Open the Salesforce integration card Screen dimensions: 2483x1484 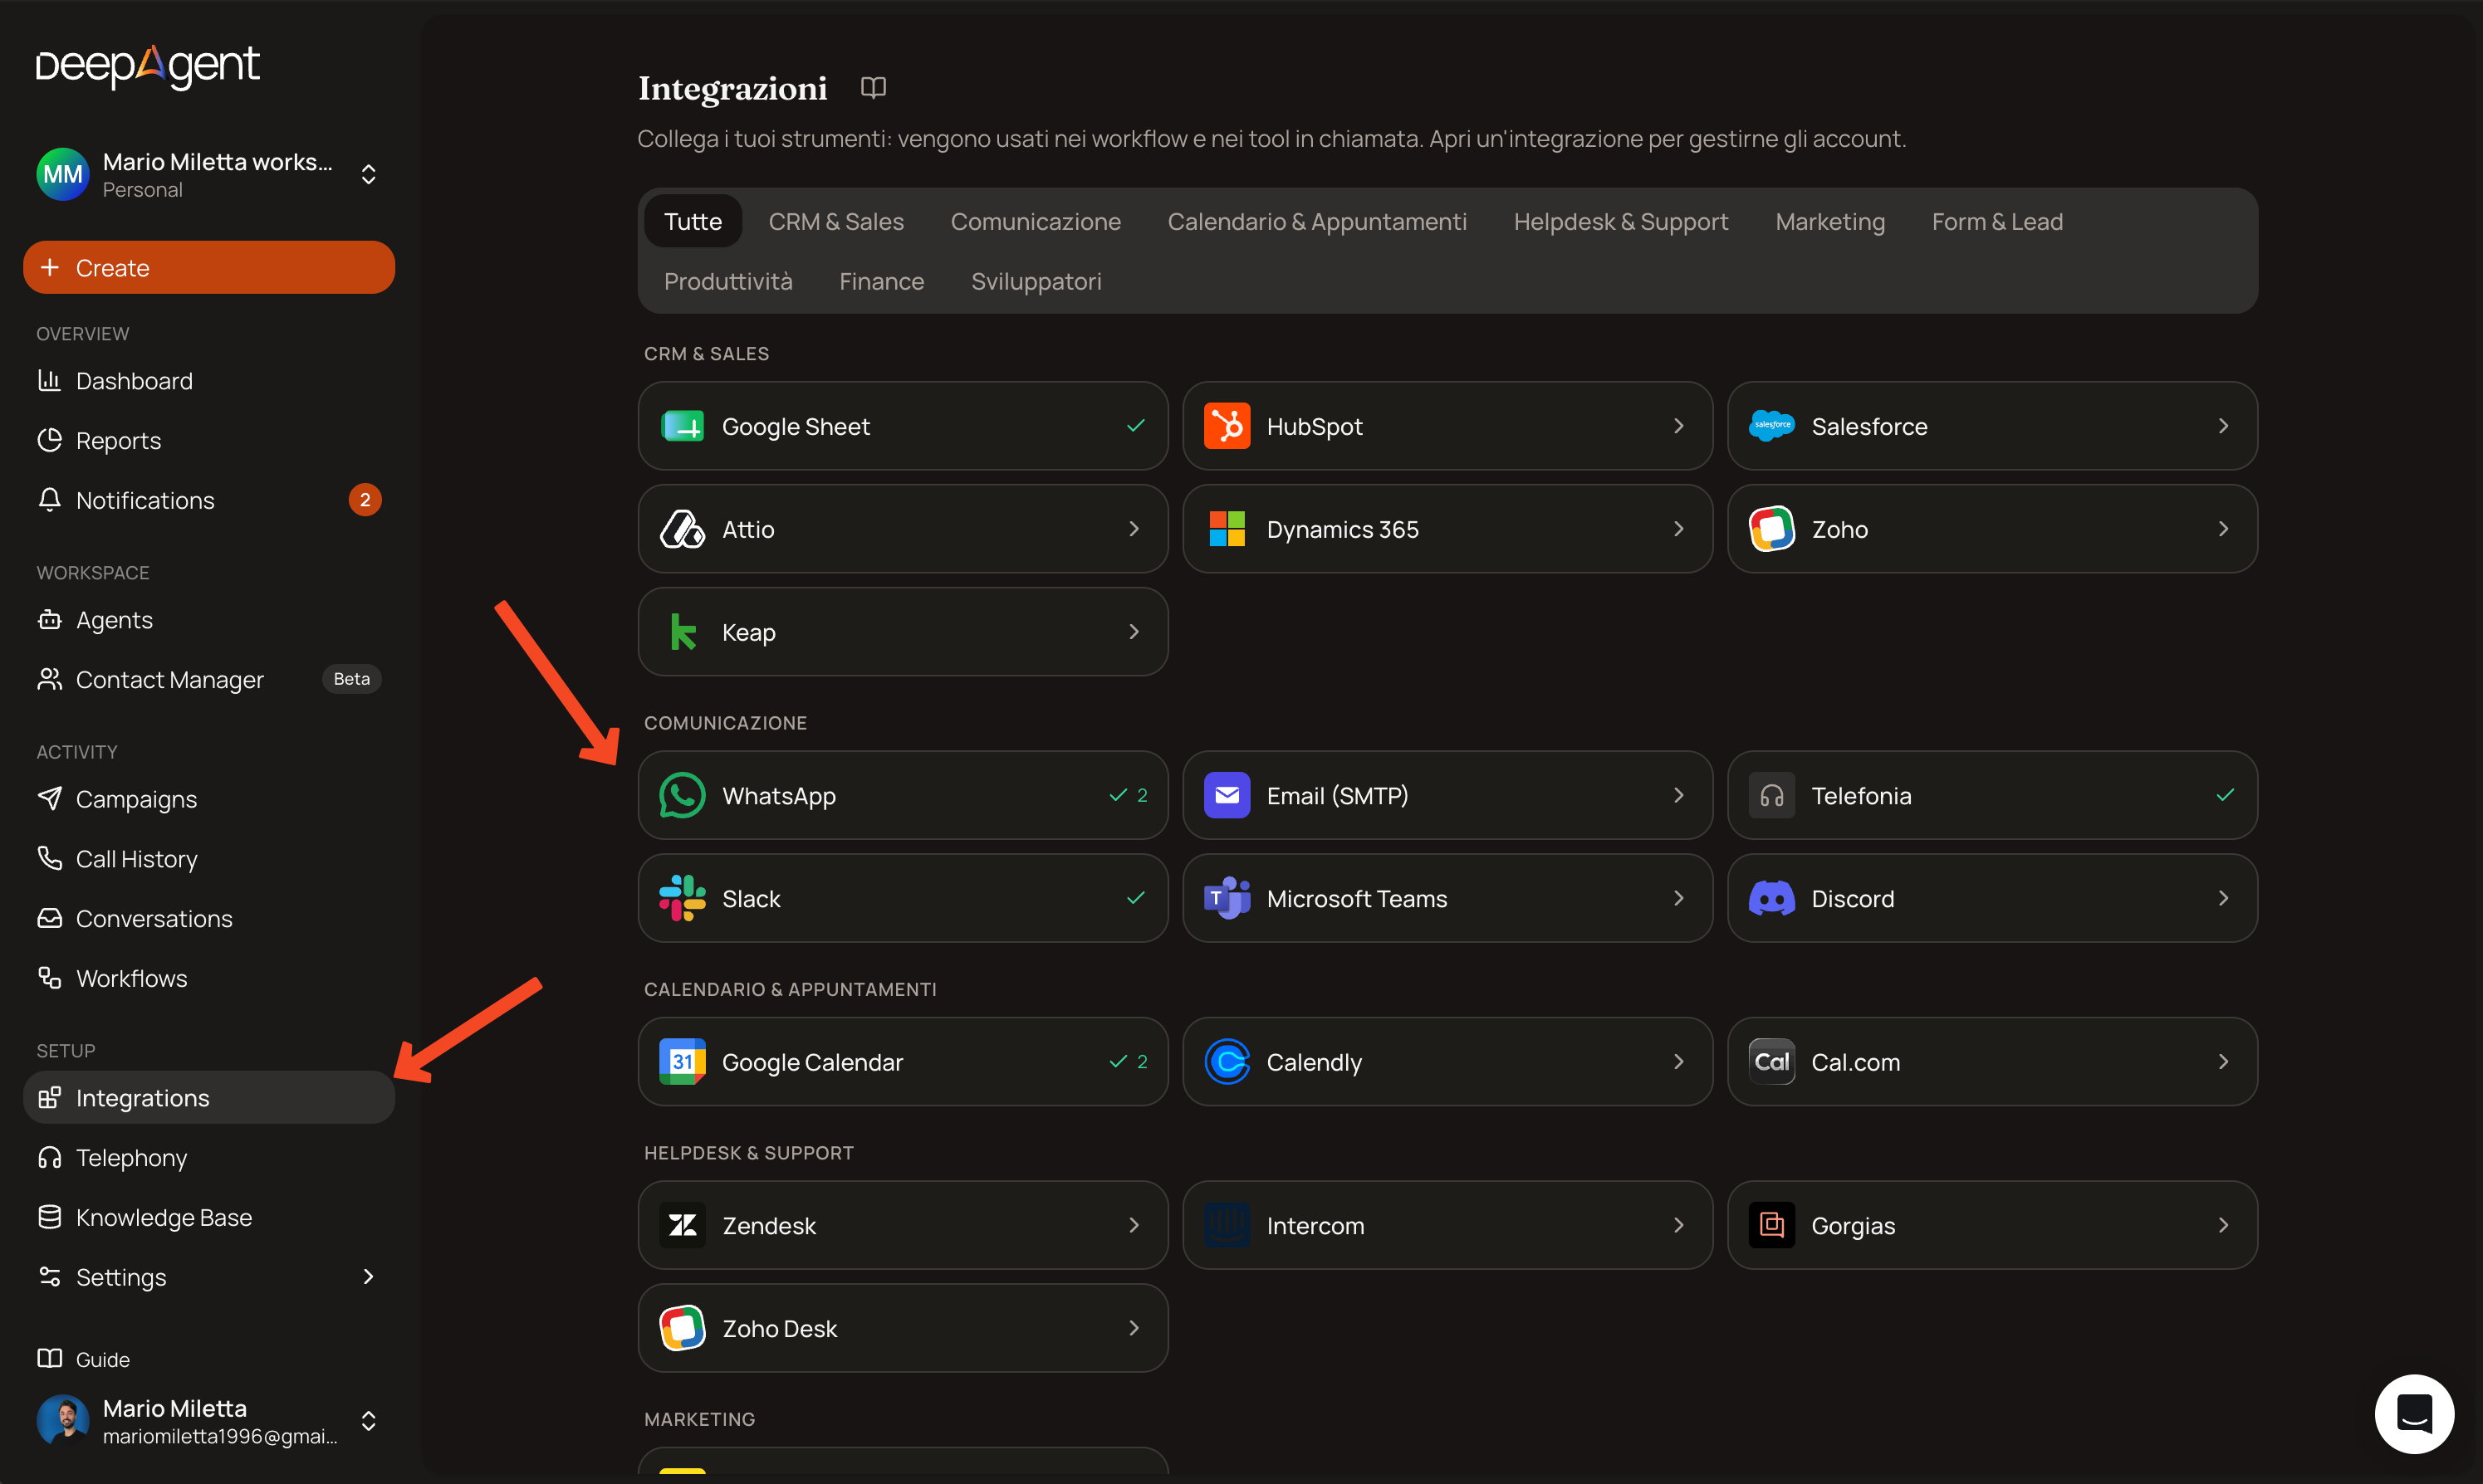pyautogui.click(x=1992, y=426)
